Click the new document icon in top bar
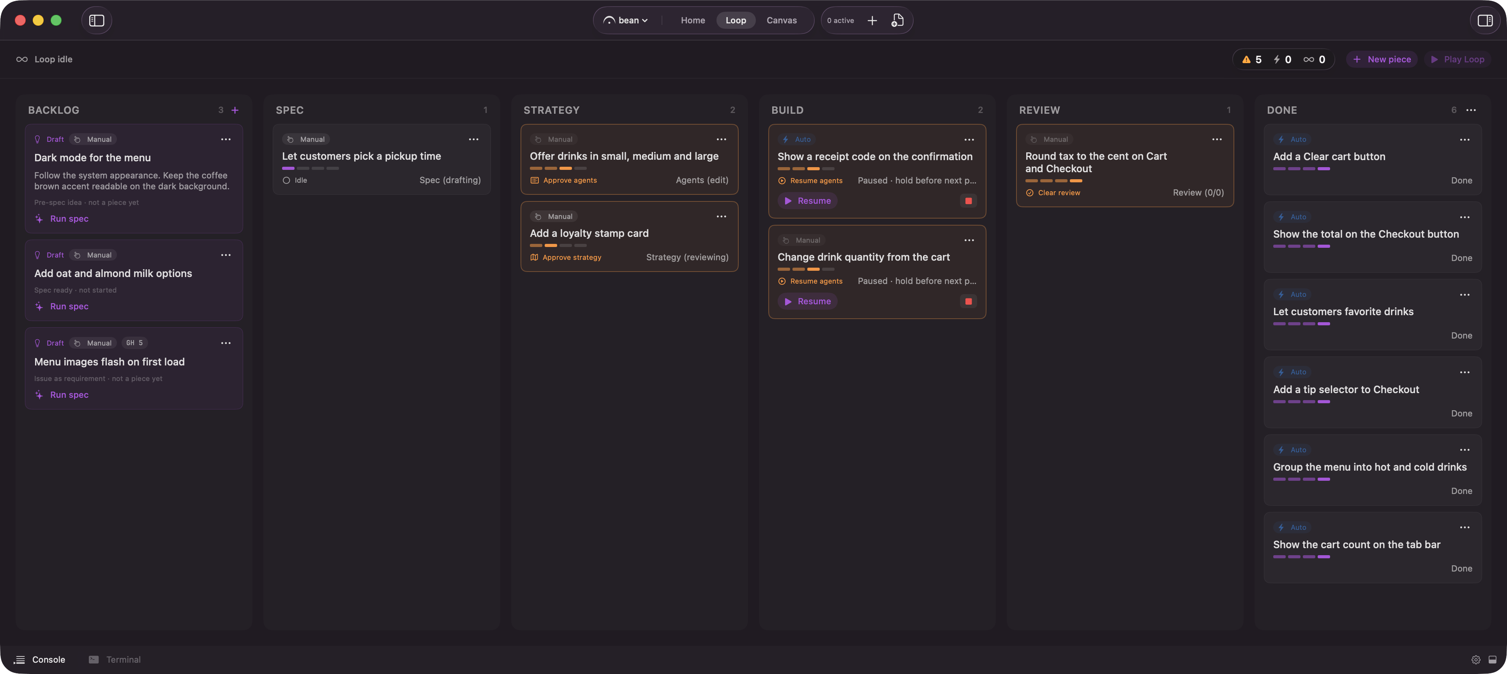This screenshot has width=1507, height=674. point(897,21)
